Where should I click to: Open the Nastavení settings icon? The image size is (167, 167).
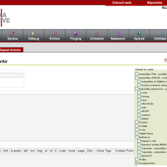tap(118, 34)
